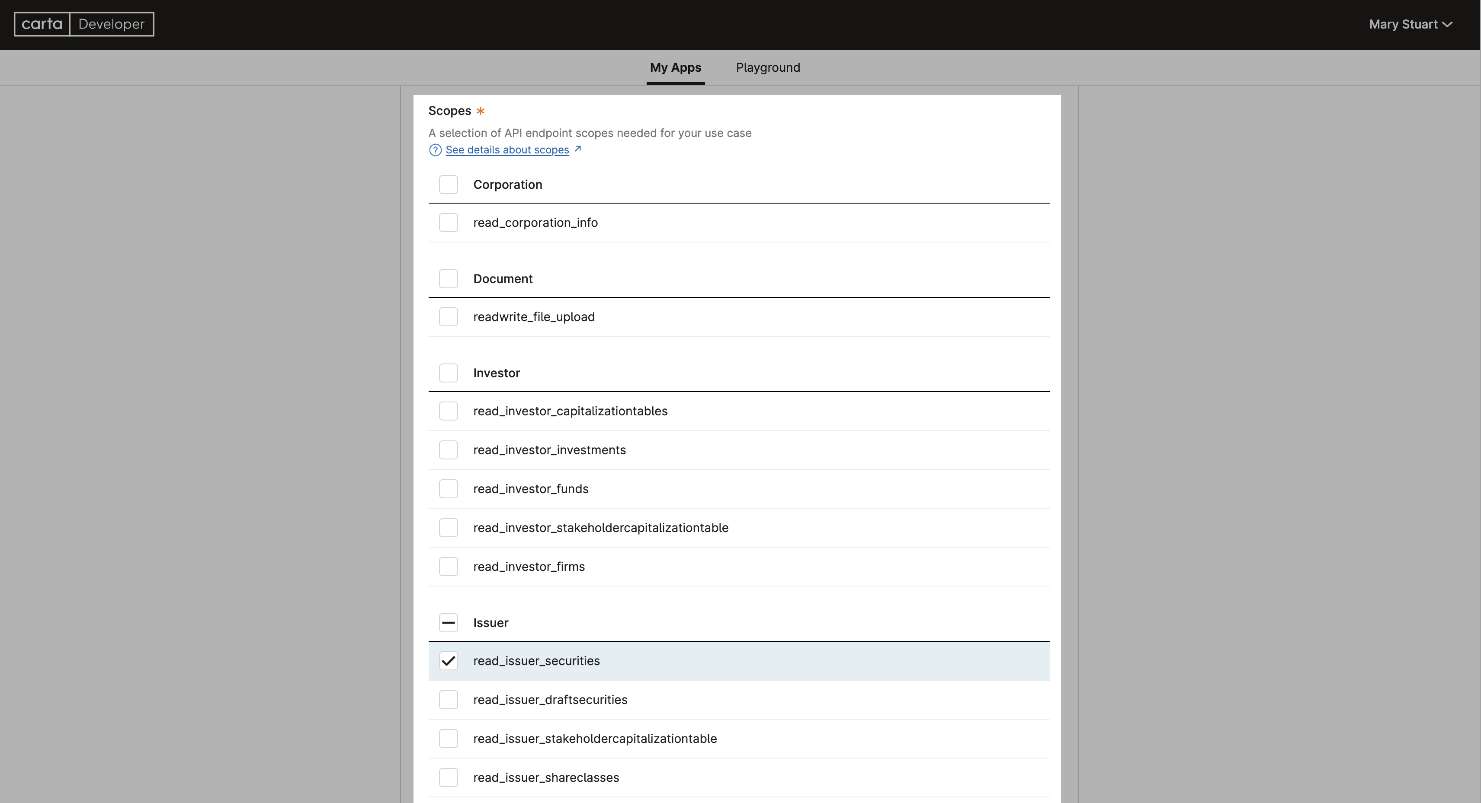Screen dimensions: 1481x803
Task: Click the Developer label in header
Action: tap(112, 24)
